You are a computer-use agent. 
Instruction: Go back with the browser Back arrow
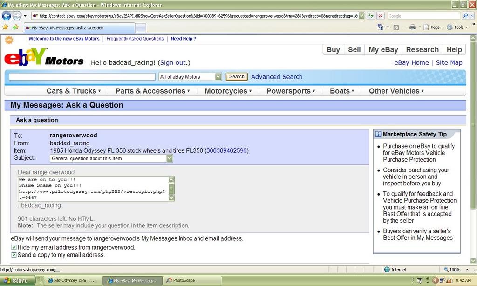click(x=7, y=15)
